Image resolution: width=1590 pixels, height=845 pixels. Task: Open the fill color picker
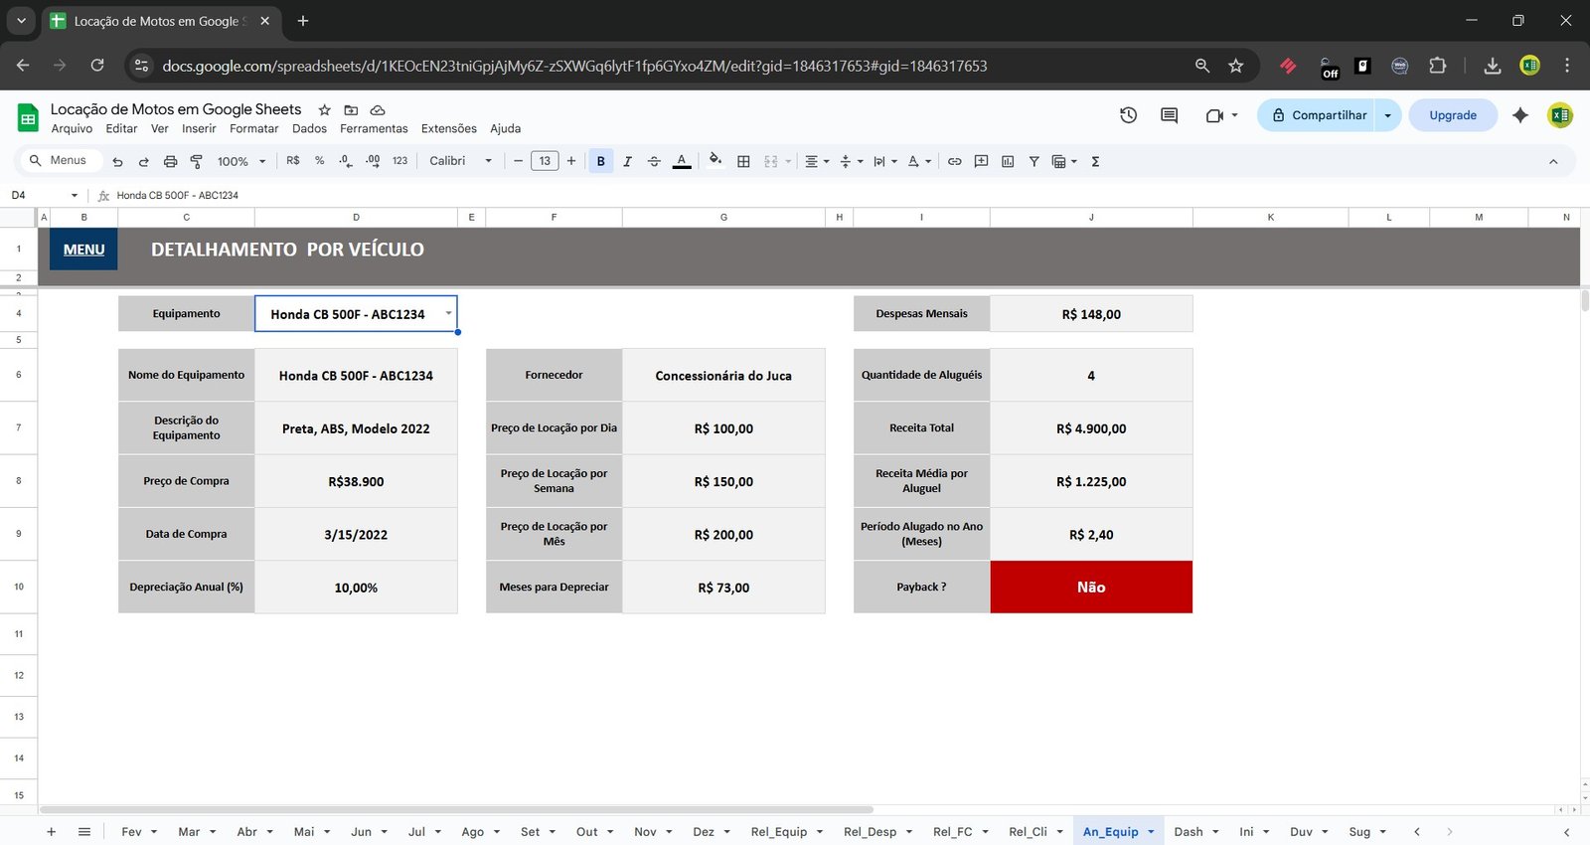(715, 161)
